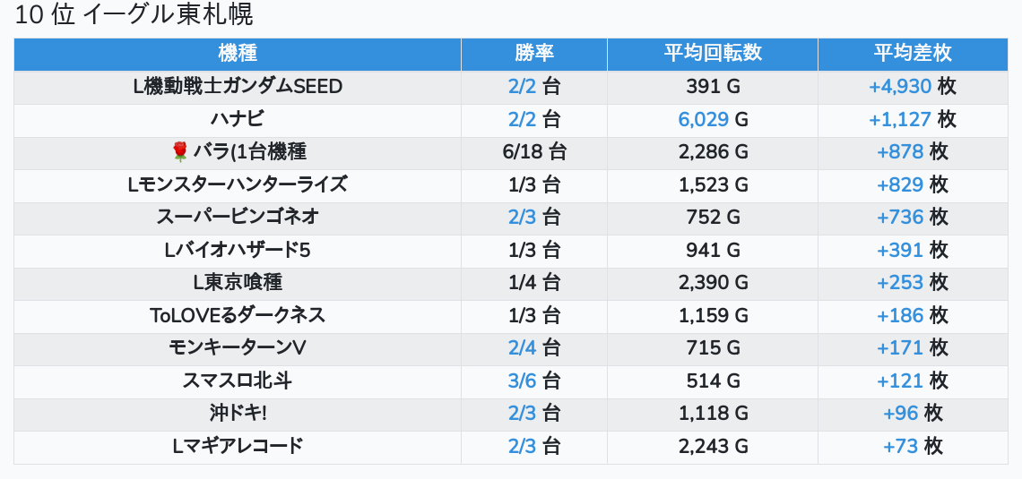Sort by the 勝率 column header
The width and height of the screenshot is (1022, 479).
(x=534, y=54)
